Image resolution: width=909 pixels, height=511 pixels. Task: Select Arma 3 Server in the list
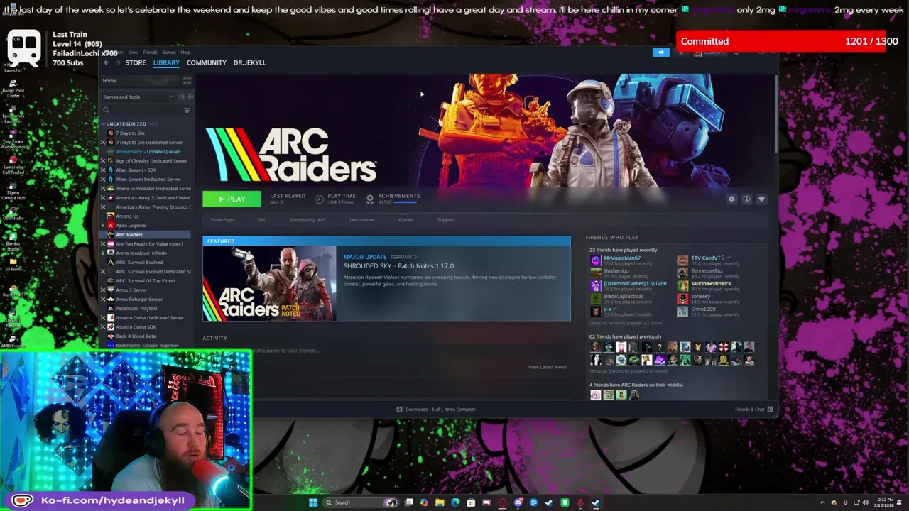[x=131, y=290]
